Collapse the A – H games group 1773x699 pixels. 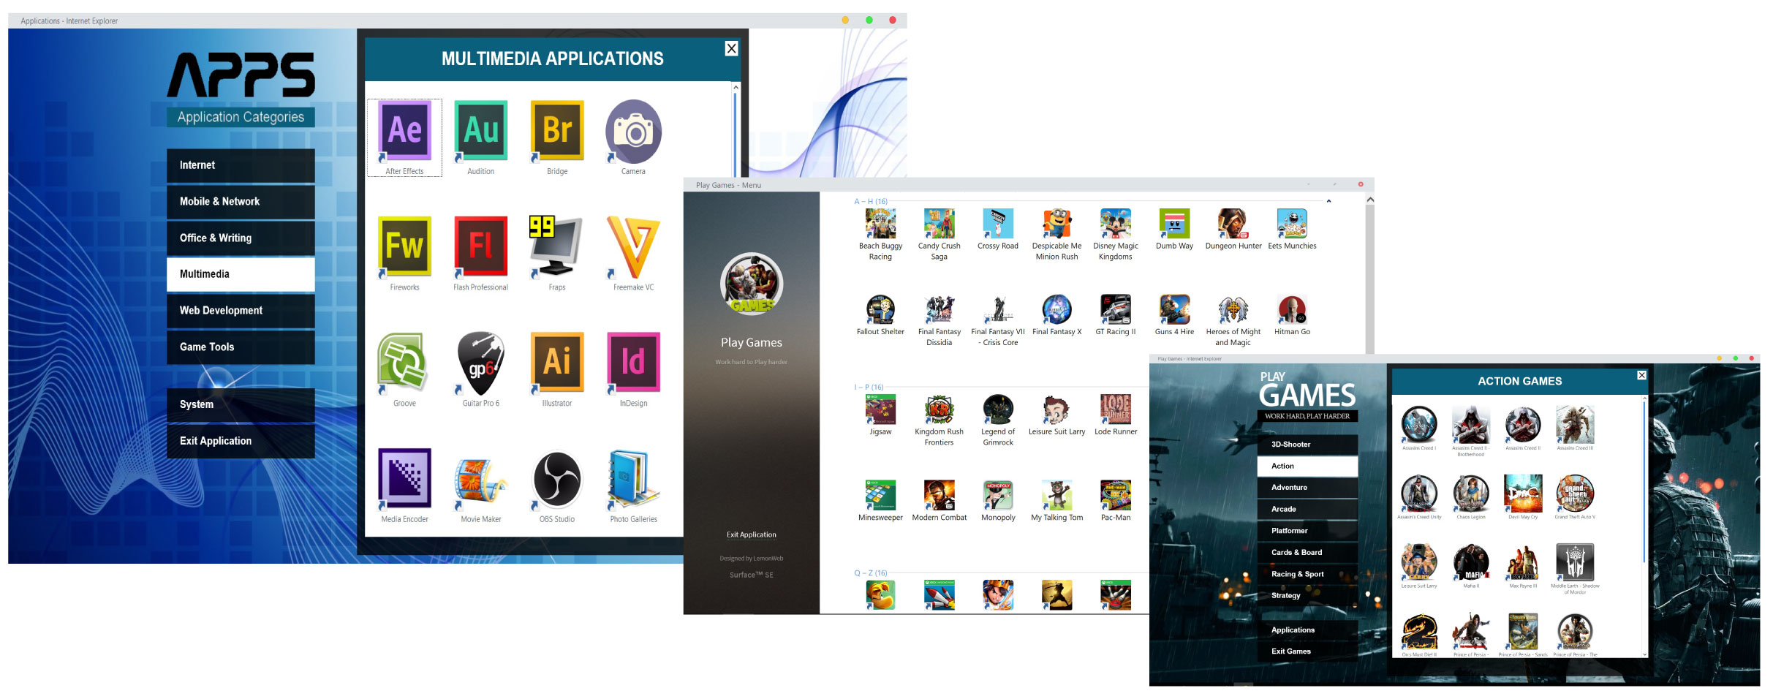tap(1328, 201)
